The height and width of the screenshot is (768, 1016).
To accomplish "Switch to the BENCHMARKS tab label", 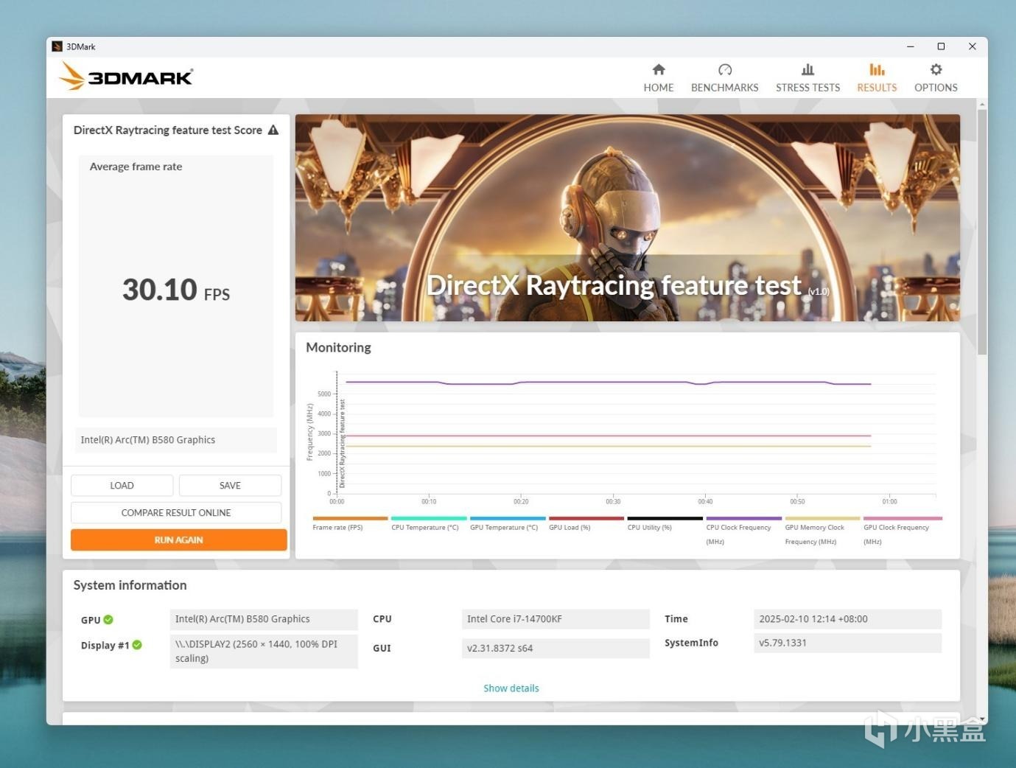I will [x=725, y=87].
